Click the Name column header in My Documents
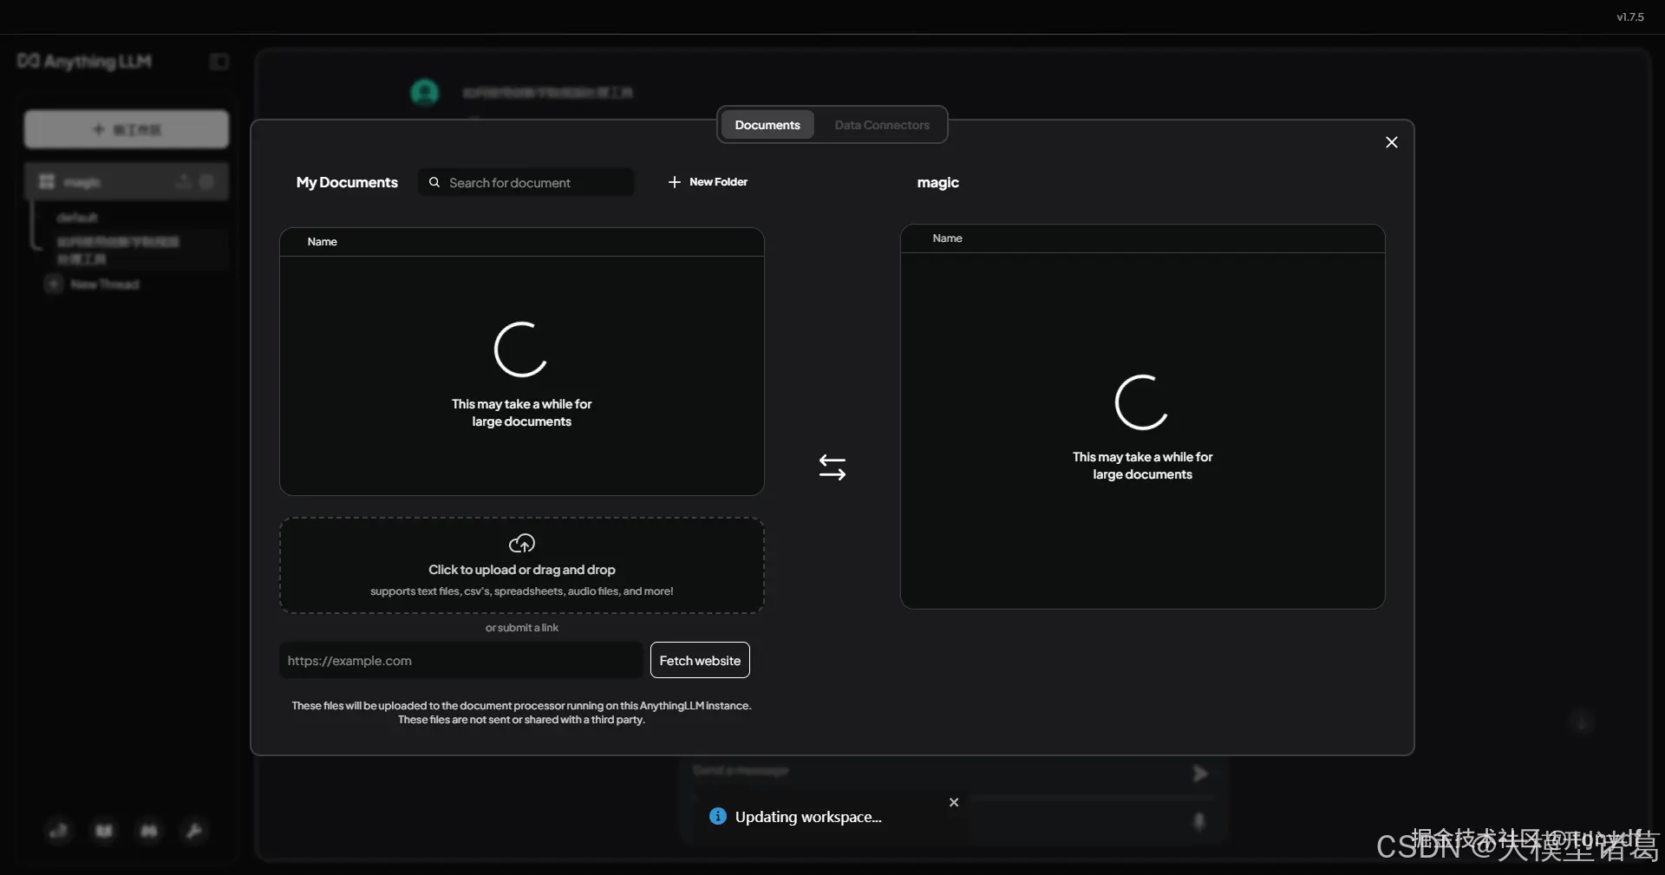Image resolution: width=1665 pixels, height=875 pixels. [x=322, y=242]
